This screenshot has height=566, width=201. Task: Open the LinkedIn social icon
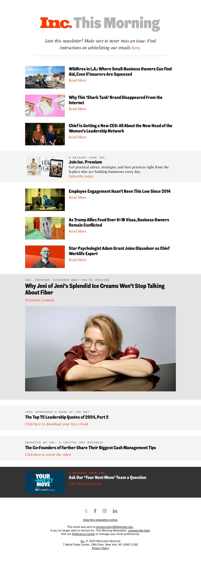(x=115, y=511)
